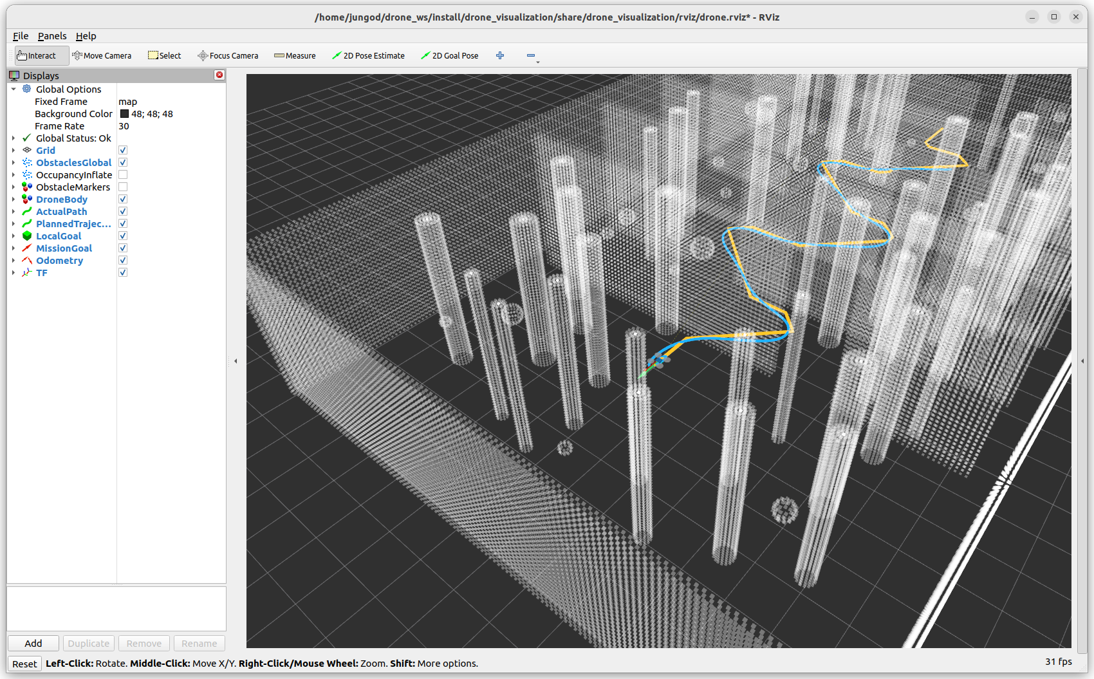
Task: Expand the Global Status row
Action: click(14, 138)
